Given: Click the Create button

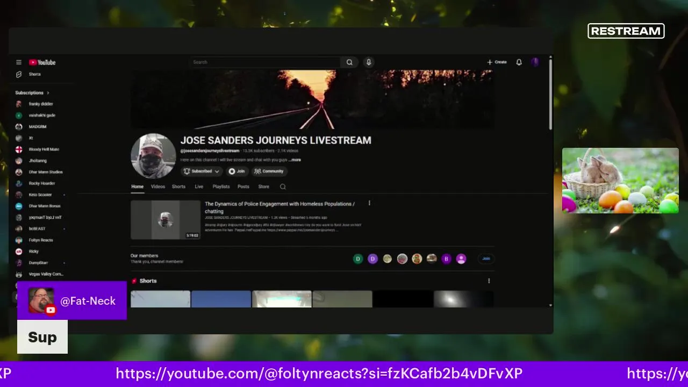Looking at the screenshot, I should click(497, 62).
